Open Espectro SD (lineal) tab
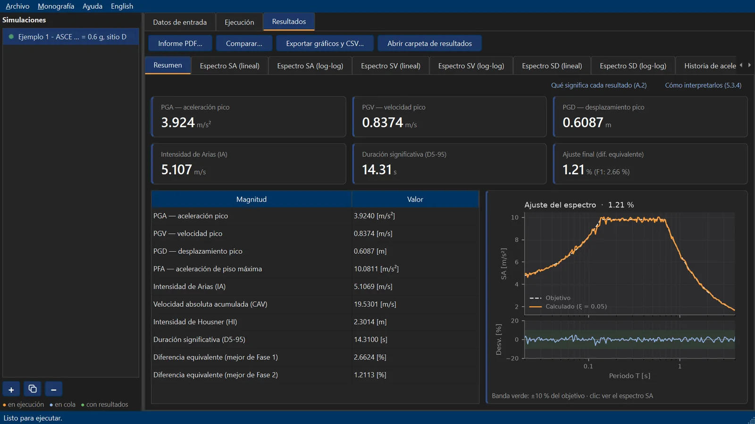This screenshot has width=755, height=424. pyautogui.click(x=552, y=66)
